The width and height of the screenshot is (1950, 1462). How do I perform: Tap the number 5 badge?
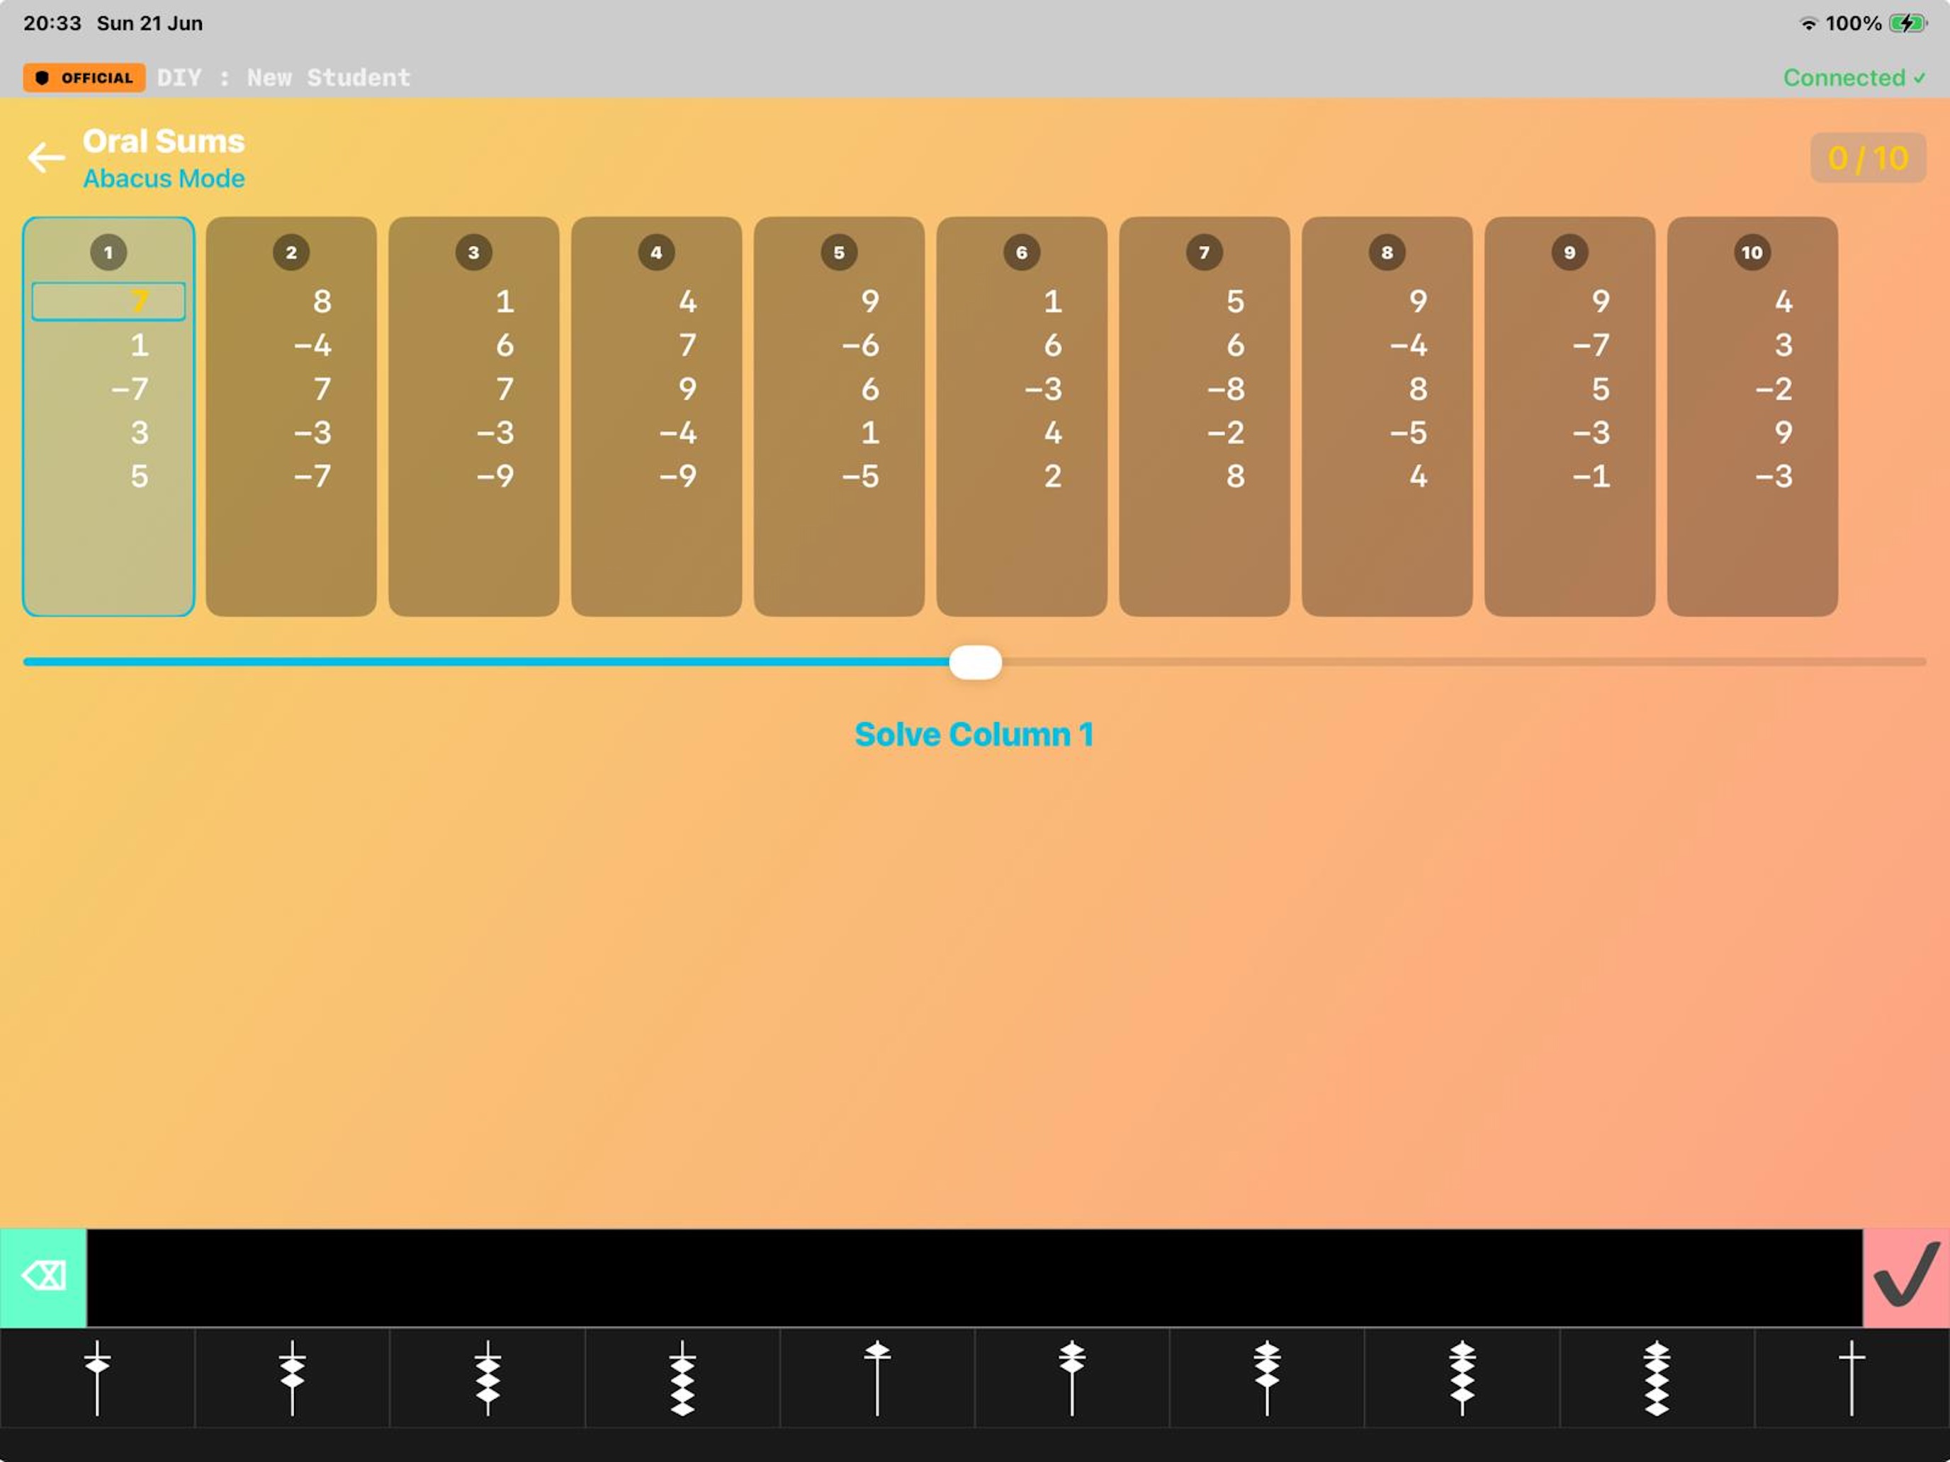pos(839,252)
